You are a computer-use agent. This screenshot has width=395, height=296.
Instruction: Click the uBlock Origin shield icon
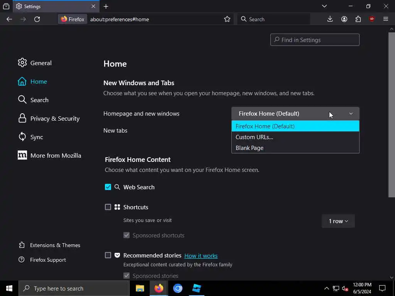click(x=372, y=19)
